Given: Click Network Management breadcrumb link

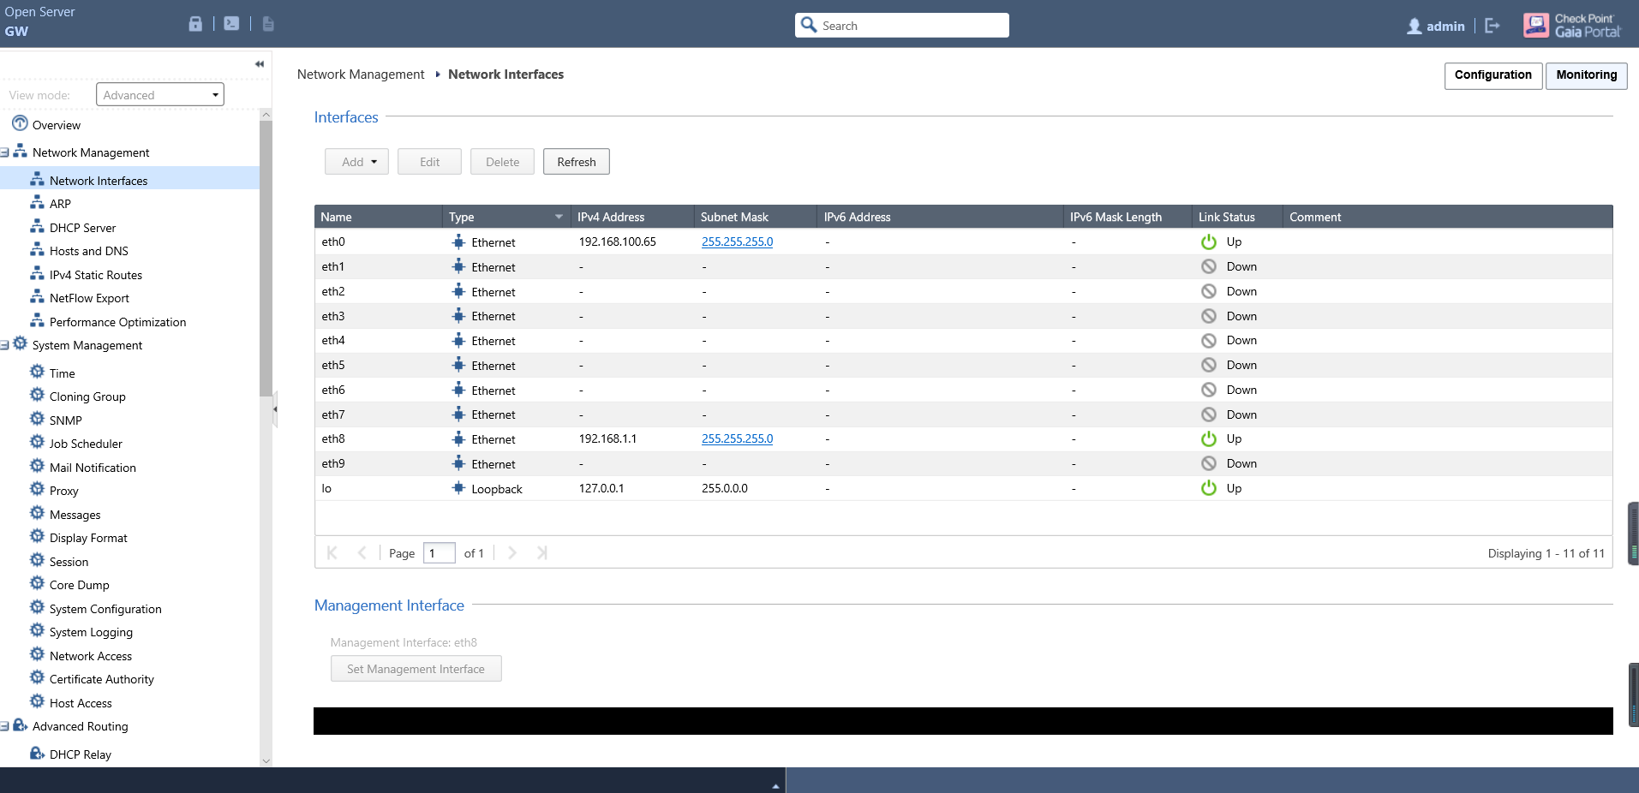Looking at the screenshot, I should 361,75.
